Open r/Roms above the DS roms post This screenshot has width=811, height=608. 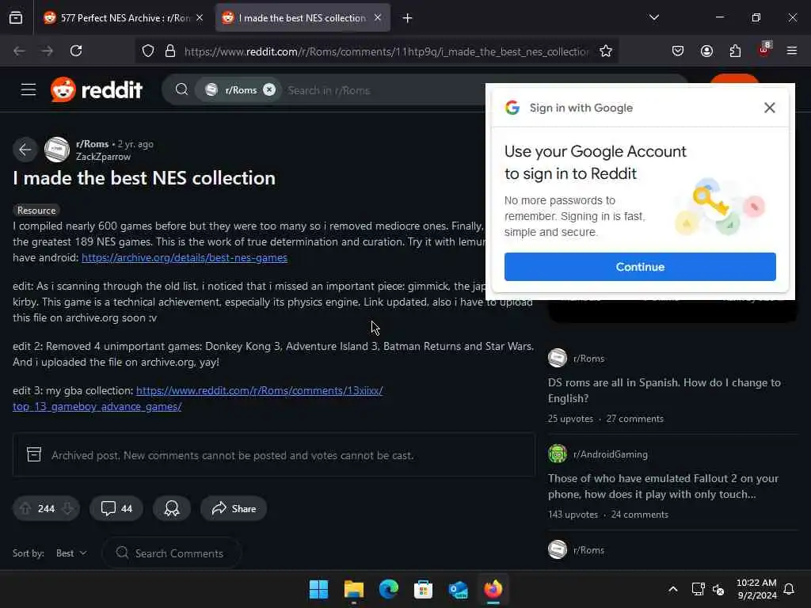coord(588,359)
